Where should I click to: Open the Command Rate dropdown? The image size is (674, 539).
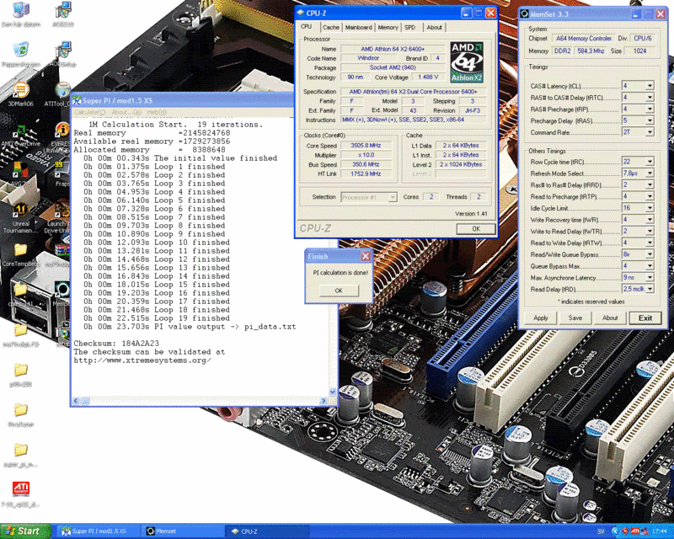coord(650,132)
